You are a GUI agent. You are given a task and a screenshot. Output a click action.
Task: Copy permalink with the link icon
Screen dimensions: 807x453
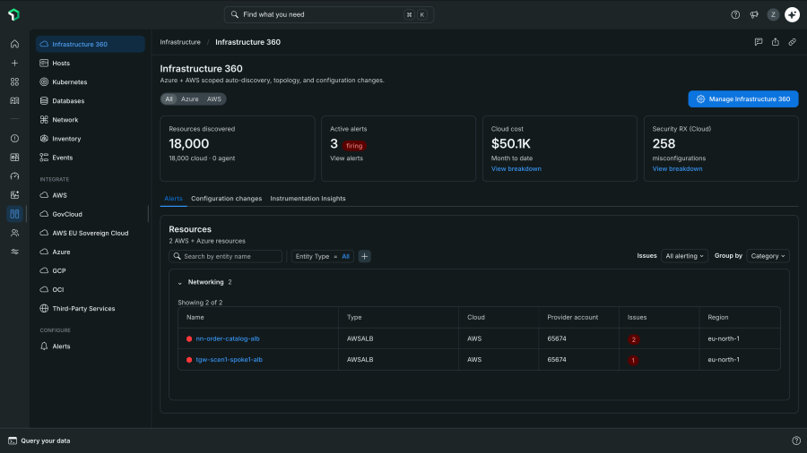pyautogui.click(x=792, y=42)
